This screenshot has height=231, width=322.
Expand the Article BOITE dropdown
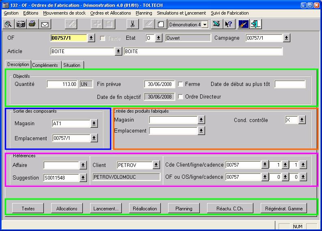pos(118,51)
